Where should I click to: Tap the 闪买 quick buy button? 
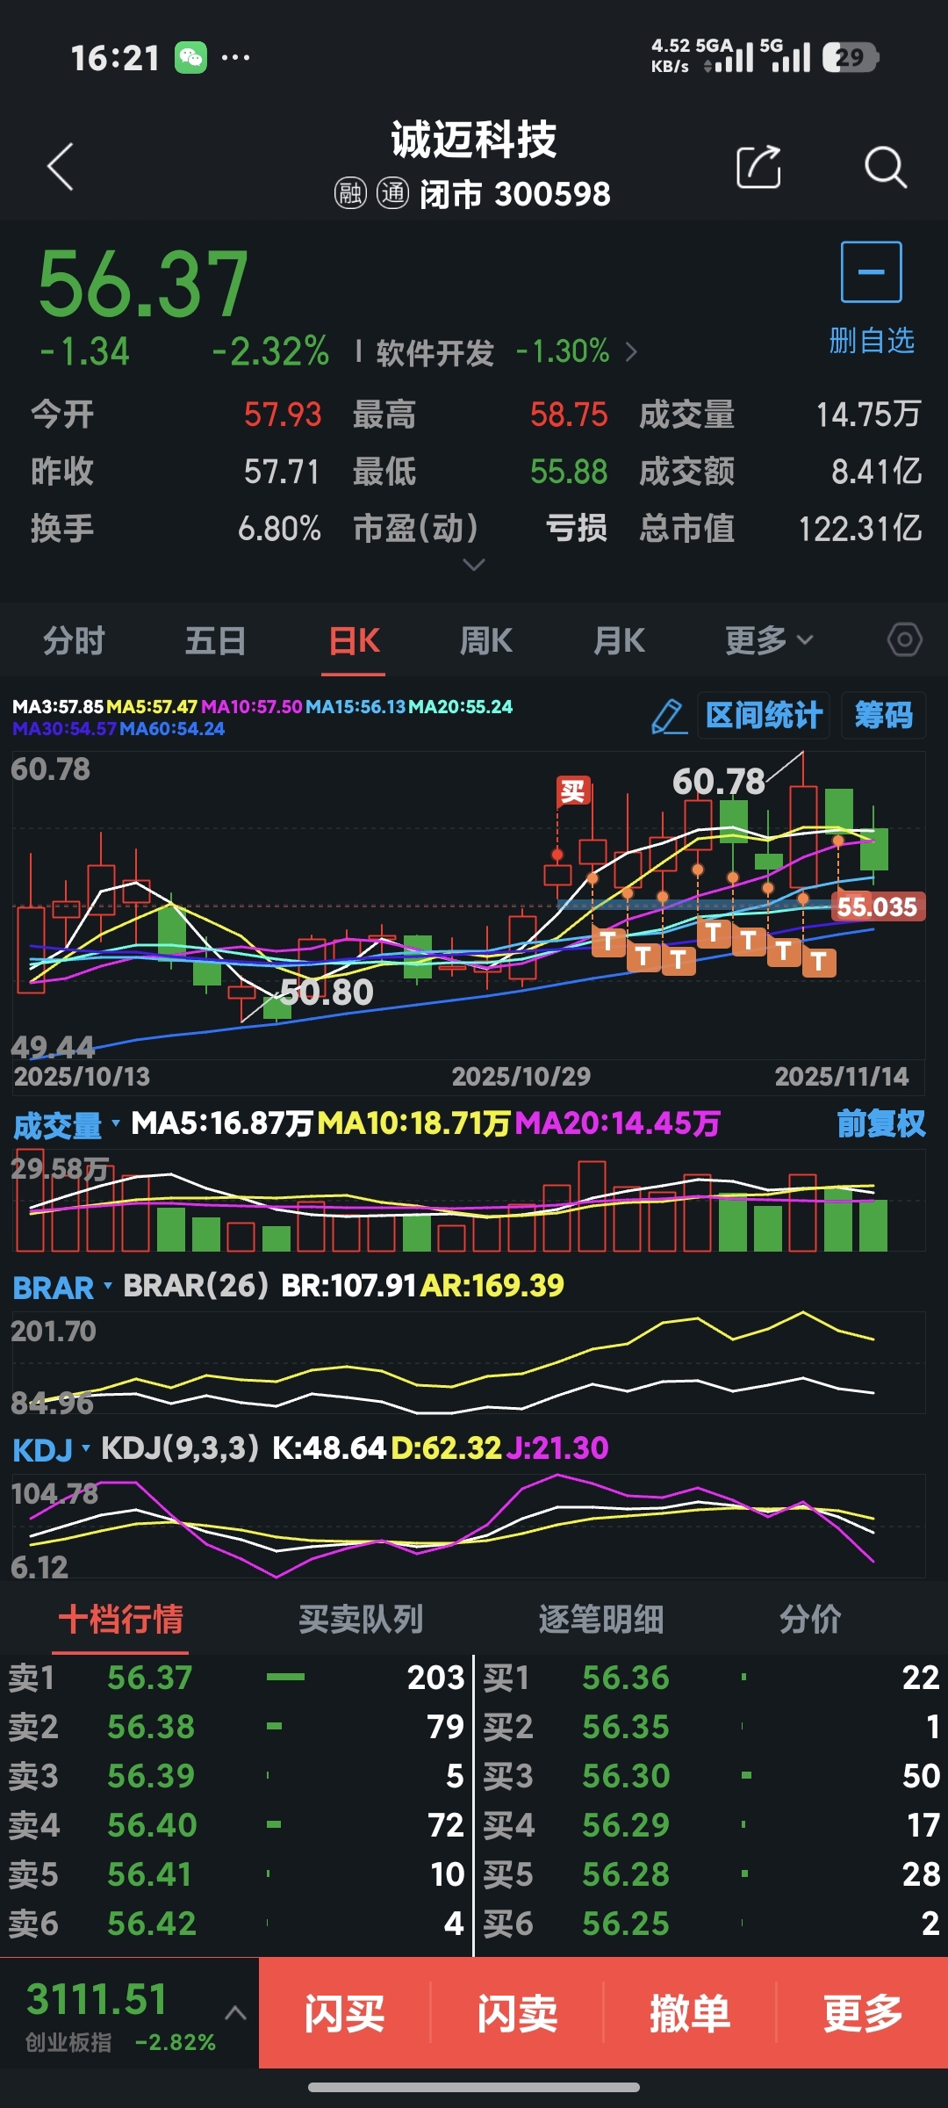[x=344, y=2013]
